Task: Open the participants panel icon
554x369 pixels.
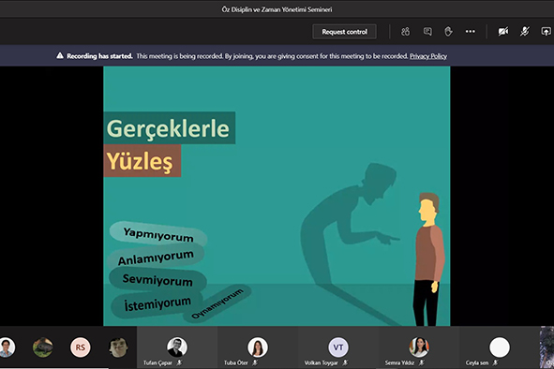Action: coord(405,32)
